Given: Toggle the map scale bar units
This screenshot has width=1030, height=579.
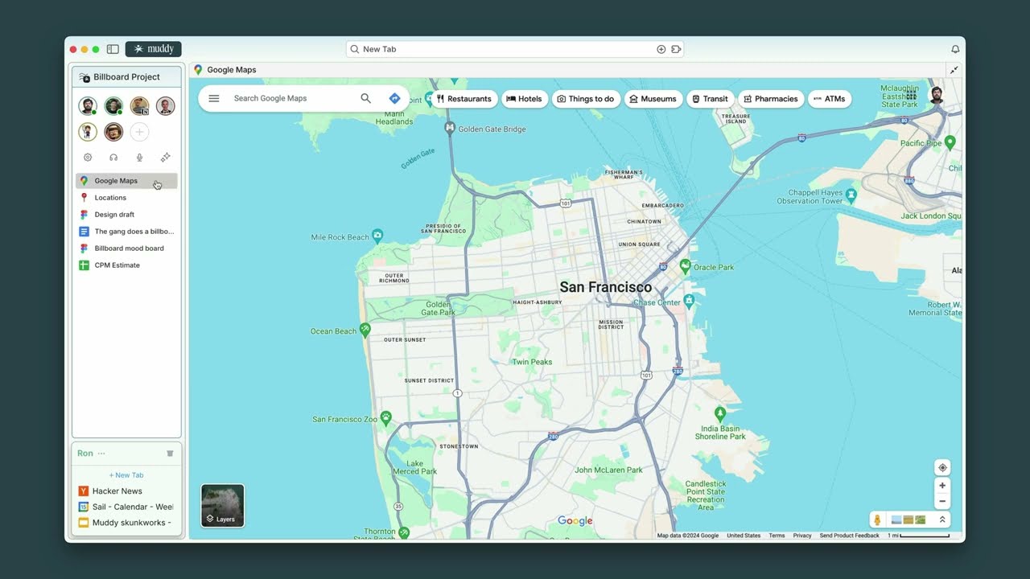Looking at the screenshot, I should click(919, 536).
